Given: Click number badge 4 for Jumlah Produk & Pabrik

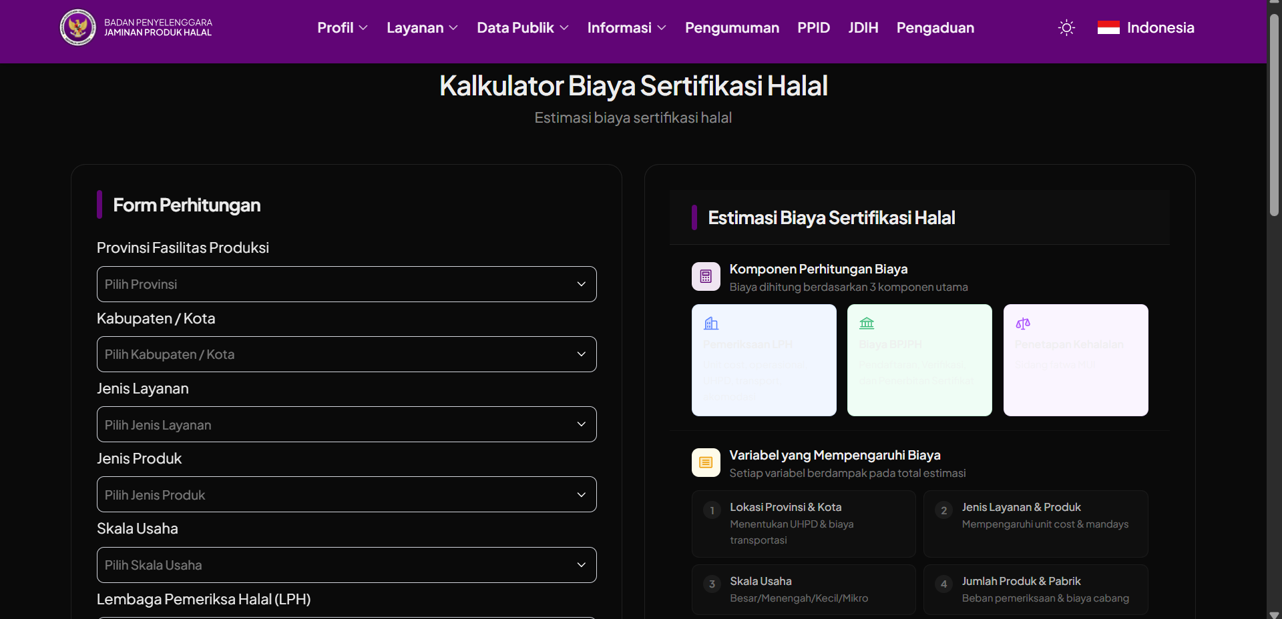Looking at the screenshot, I should 943,584.
